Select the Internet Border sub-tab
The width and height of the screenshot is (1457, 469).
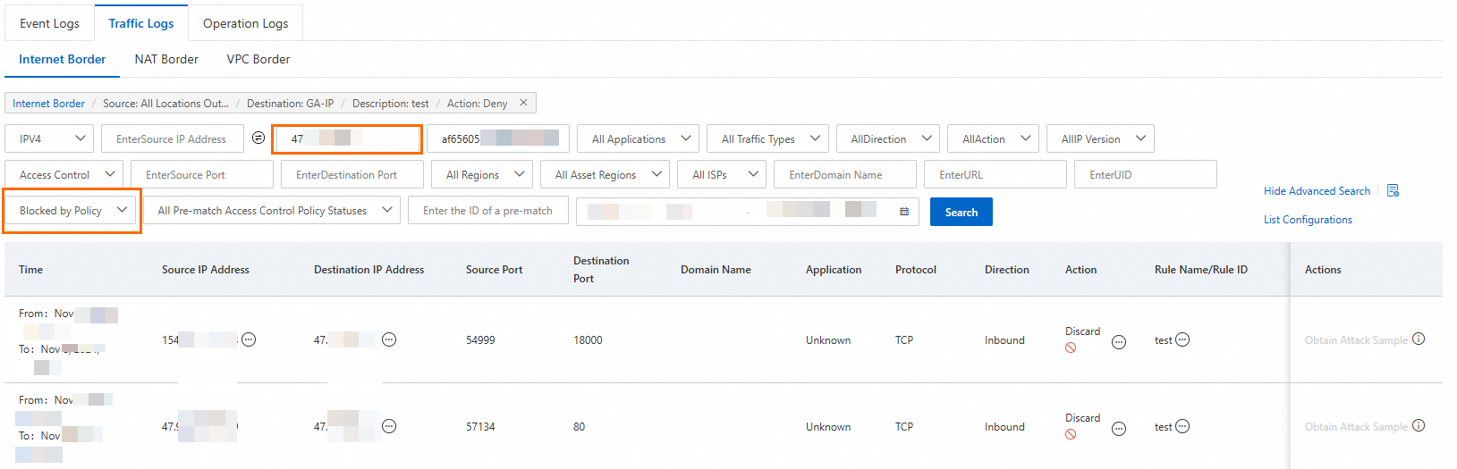tap(63, 59)
